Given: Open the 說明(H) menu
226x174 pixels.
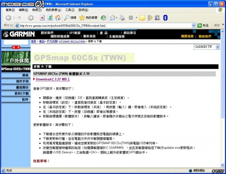Looking at the screenshot, I should (x=83, y=10).
